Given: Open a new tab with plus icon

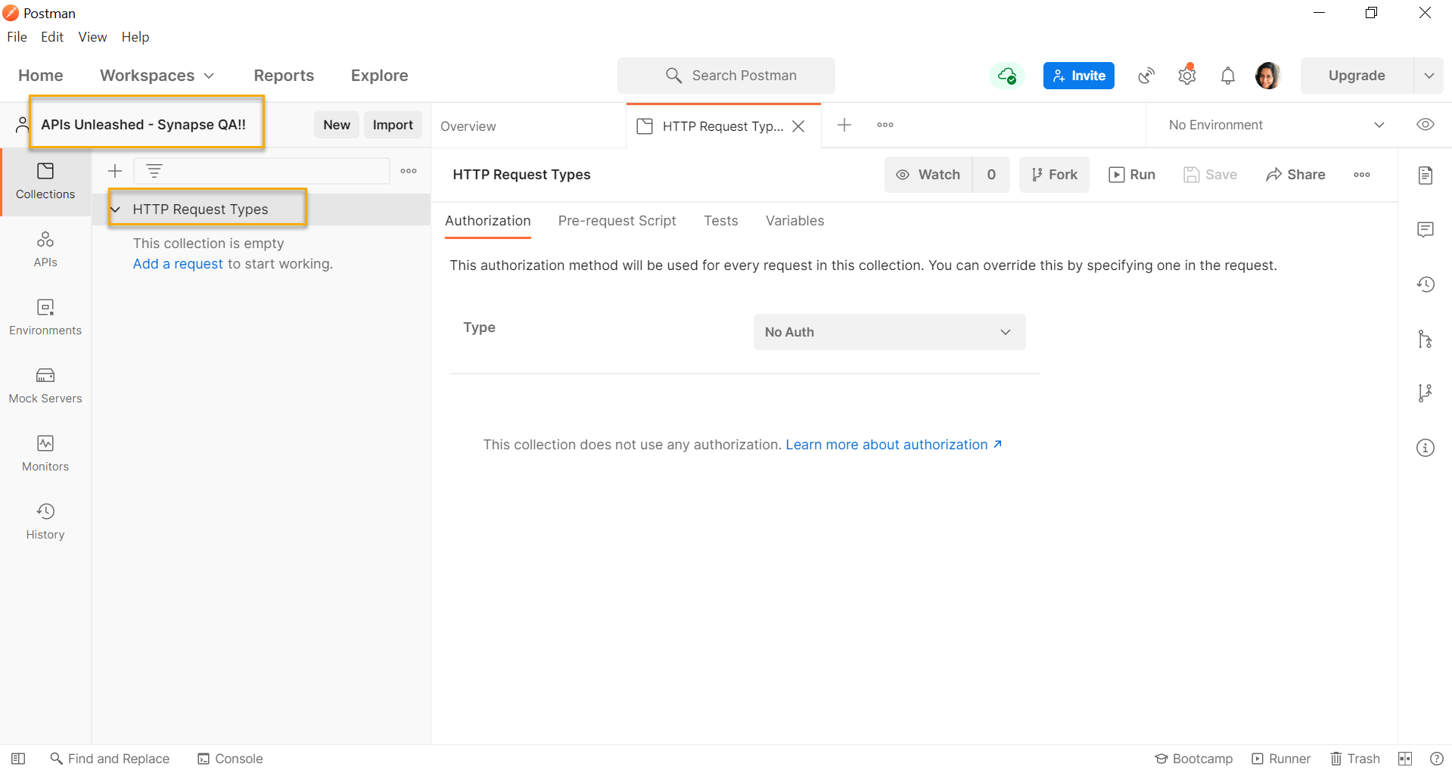Looking at the screenshot, I should pos(844,125).
